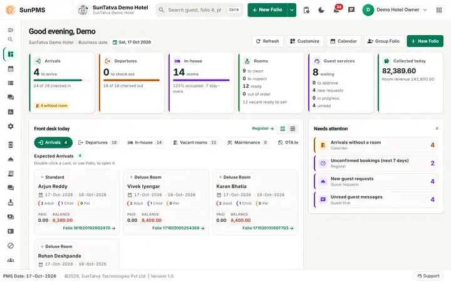Collapse the sidebar menu toggle icon

point(11,30)
